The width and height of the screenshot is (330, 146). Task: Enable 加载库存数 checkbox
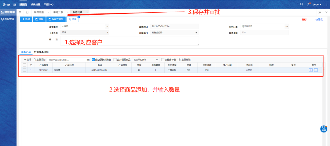163,60
